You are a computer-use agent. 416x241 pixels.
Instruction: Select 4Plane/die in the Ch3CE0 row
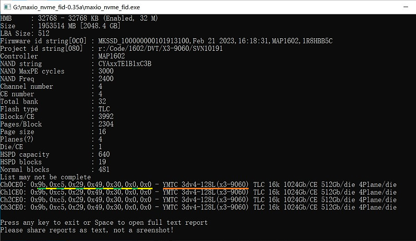point(378,207)
